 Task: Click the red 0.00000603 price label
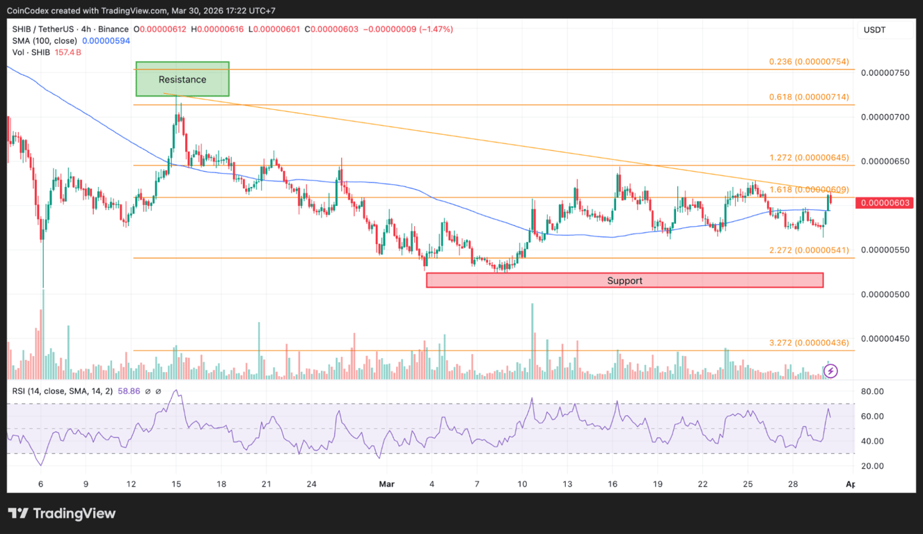(x=885, y=201)
